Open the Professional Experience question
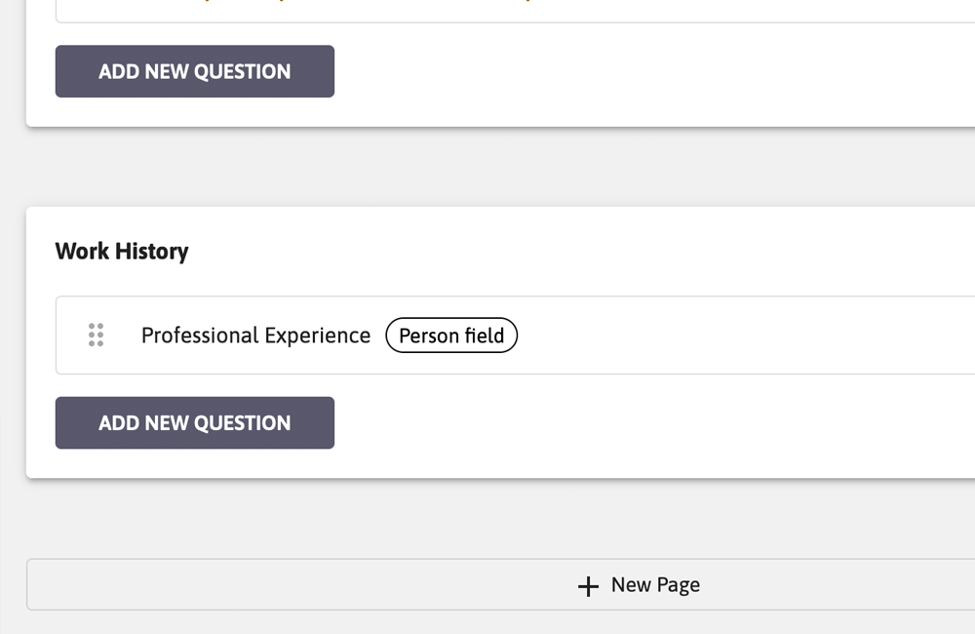The image size is (975, 634). click(x=255, y=336)
